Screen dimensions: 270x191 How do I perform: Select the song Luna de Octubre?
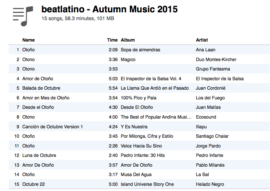pos(39,155)
